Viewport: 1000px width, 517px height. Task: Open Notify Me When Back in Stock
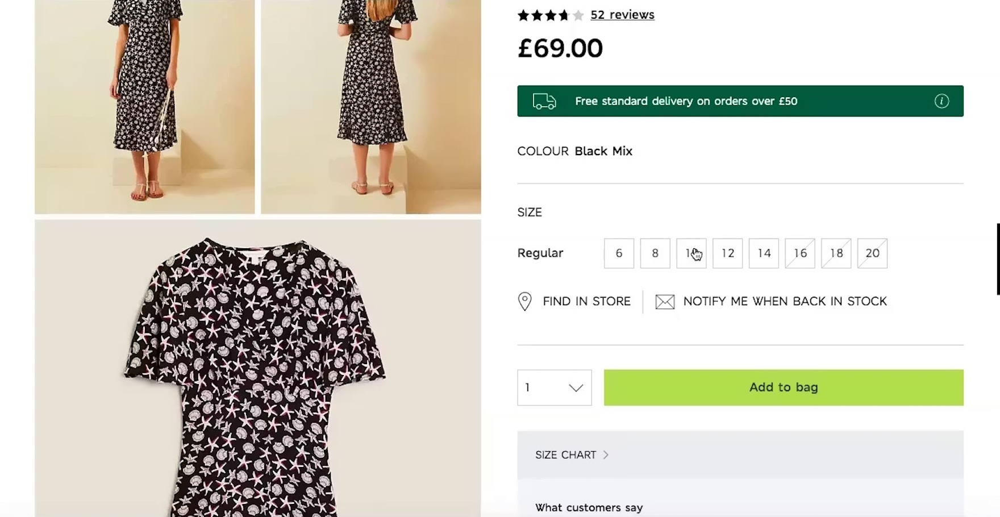click(785, 302)
